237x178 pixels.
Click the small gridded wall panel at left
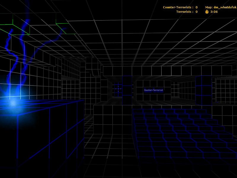click(70, 89)
